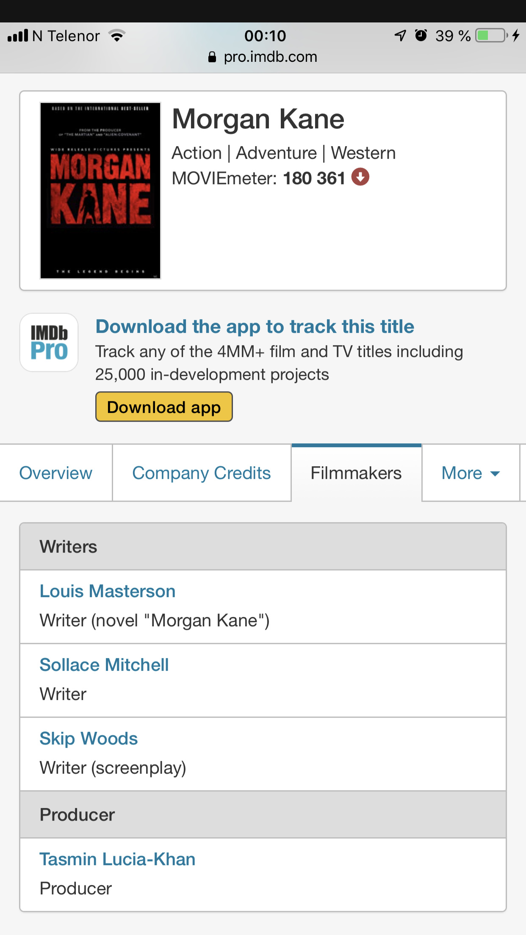Image resolution: width=526 pixels, height=935 pixels.
Task: Switch to the Overview tab
Action: click(56, 473)
